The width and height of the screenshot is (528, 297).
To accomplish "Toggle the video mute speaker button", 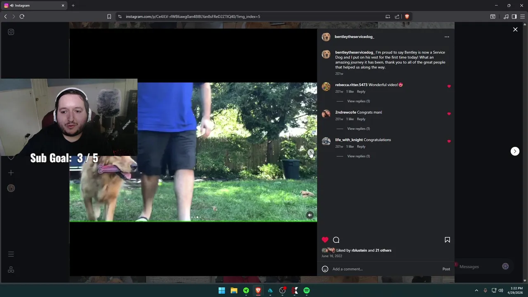I will (310, 215).
